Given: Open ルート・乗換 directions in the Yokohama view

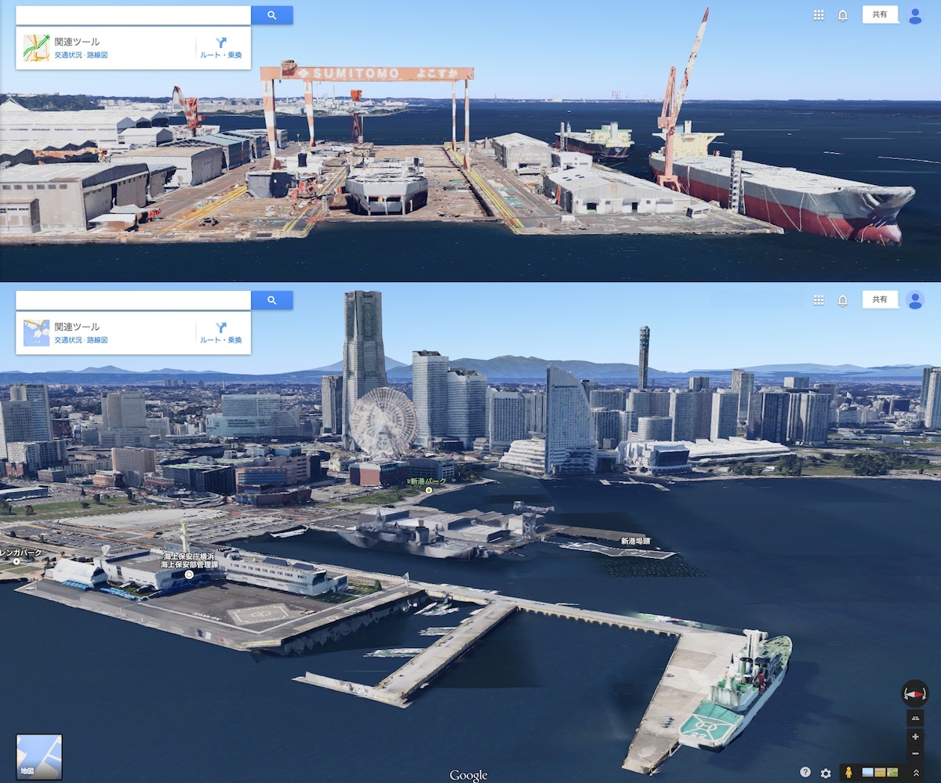Looking at the screenshot, I should click(x=221, y=333).
